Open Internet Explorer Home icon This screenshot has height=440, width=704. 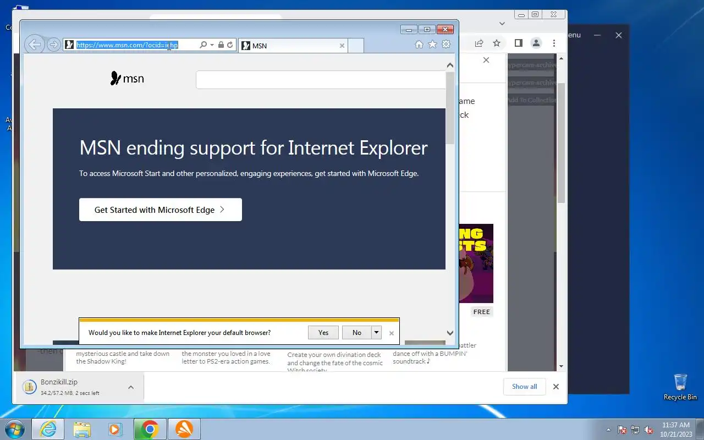pos(419,45)
